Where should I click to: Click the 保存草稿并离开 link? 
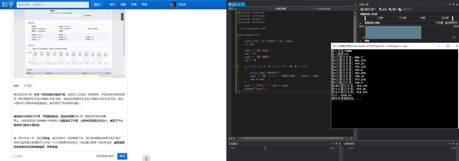click(x=106, y=156)
